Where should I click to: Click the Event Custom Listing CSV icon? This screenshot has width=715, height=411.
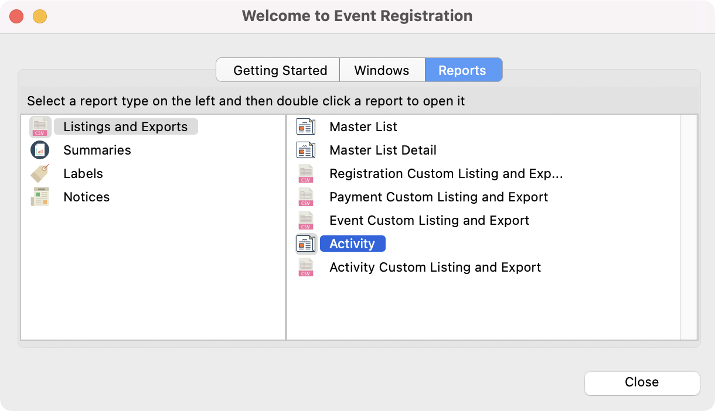[x=306, y=221]
